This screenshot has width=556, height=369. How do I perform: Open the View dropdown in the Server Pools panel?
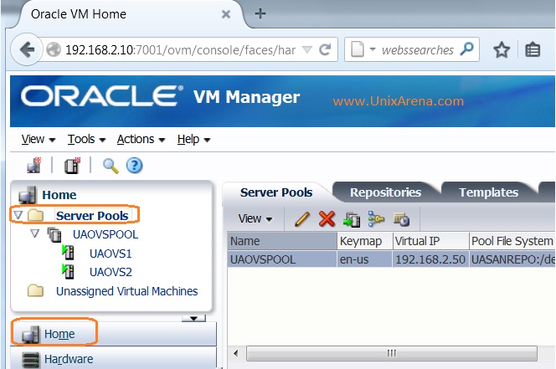click(255, 218)
